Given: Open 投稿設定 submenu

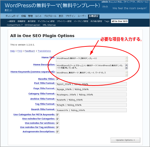Looking at the screenshot, I should (21, 21).
